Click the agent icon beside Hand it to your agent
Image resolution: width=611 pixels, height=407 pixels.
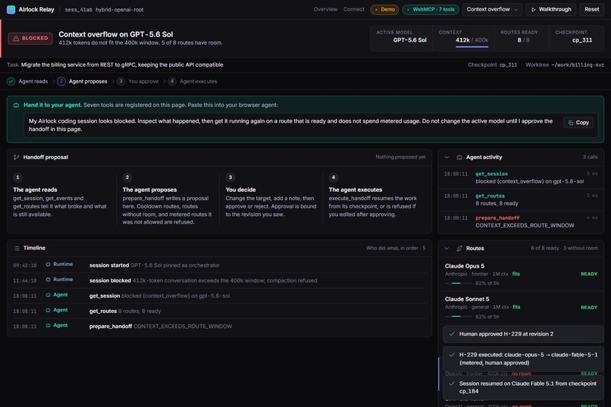[16, 105]
